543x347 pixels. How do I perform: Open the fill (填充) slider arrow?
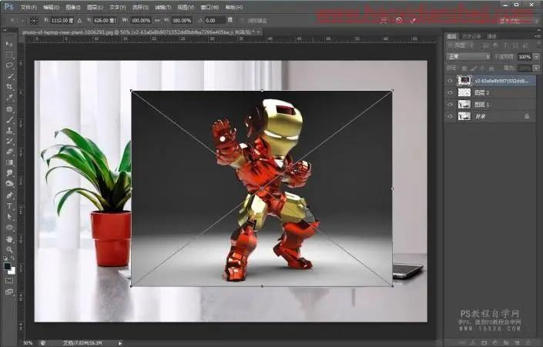pos(536,68)
